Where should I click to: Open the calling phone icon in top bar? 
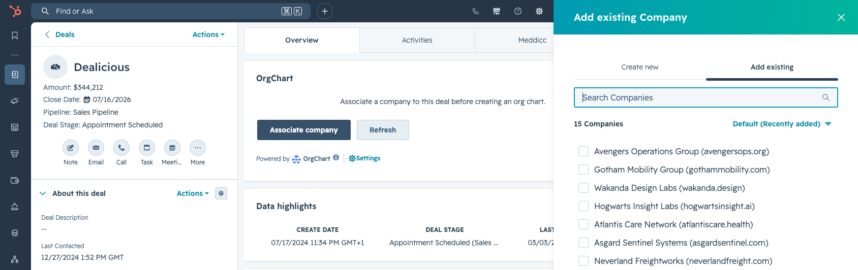(476, 11)
